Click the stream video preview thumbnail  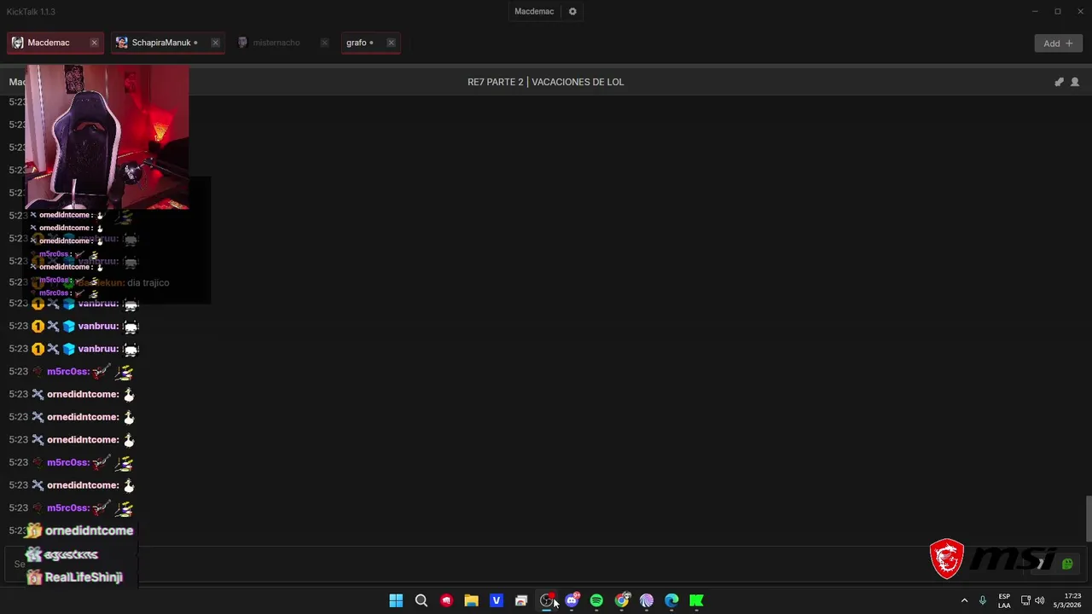tap(107, 137)
